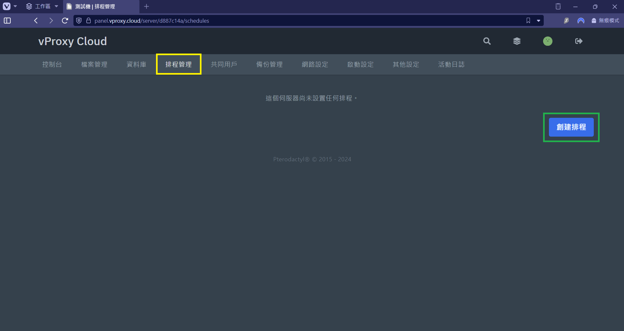This screenshot has width=624, height=331.
Task: Open the 檔案管理 tab
Action: 94,65
